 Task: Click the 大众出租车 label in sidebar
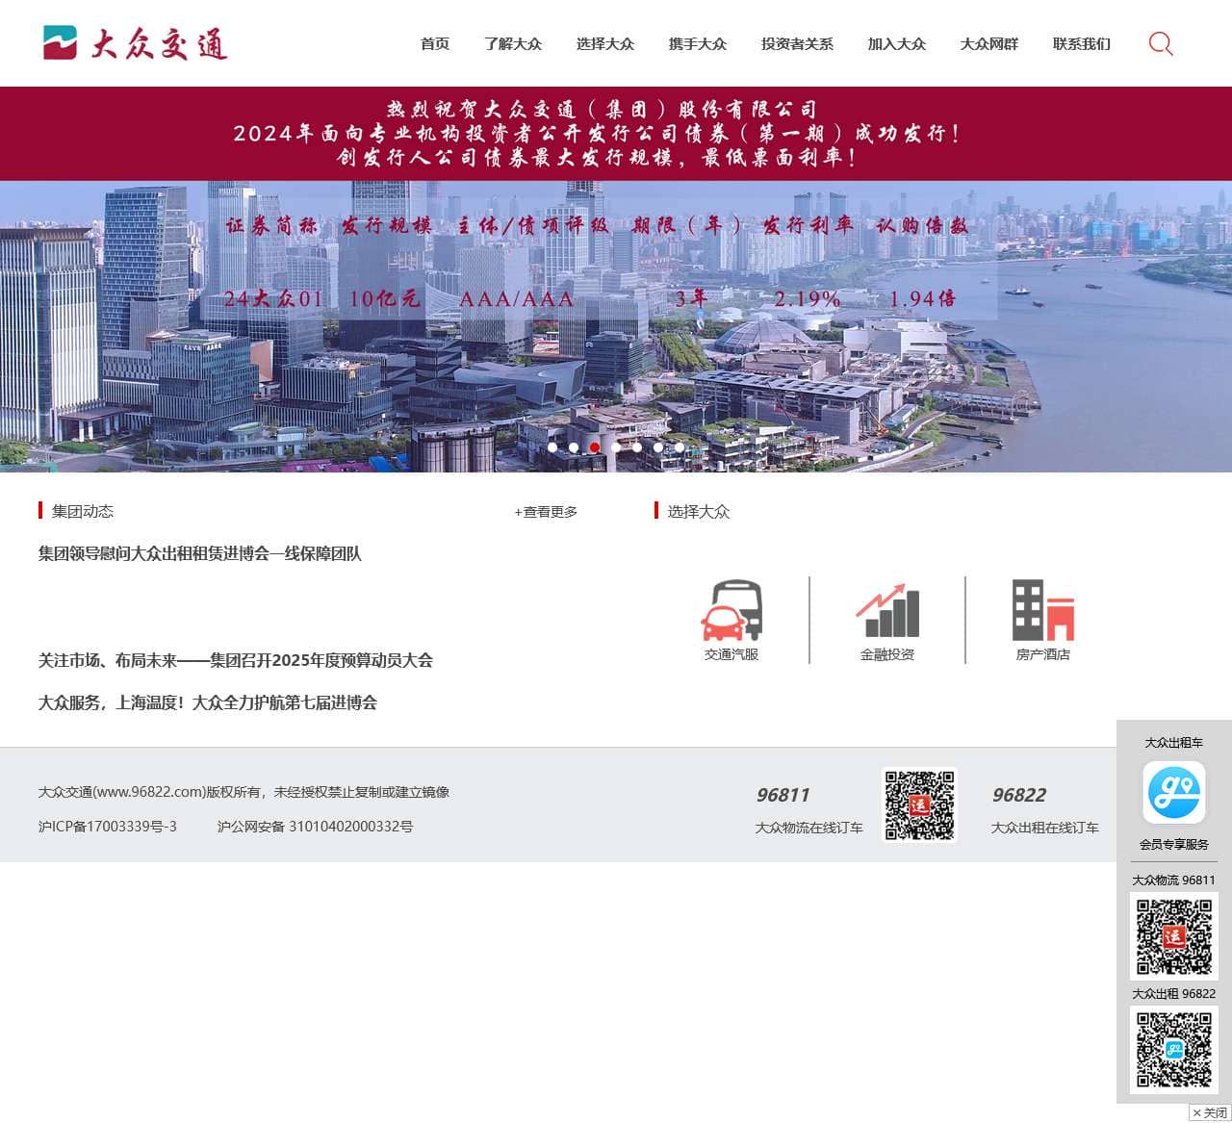[x=1174, y=742]
